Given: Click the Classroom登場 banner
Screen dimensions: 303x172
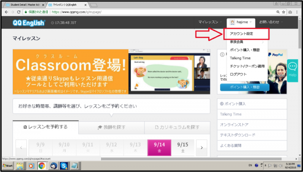Looking at the screenshot, I should 111,72.
